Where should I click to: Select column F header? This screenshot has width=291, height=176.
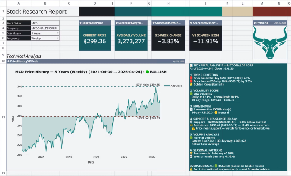pos(131,3)
